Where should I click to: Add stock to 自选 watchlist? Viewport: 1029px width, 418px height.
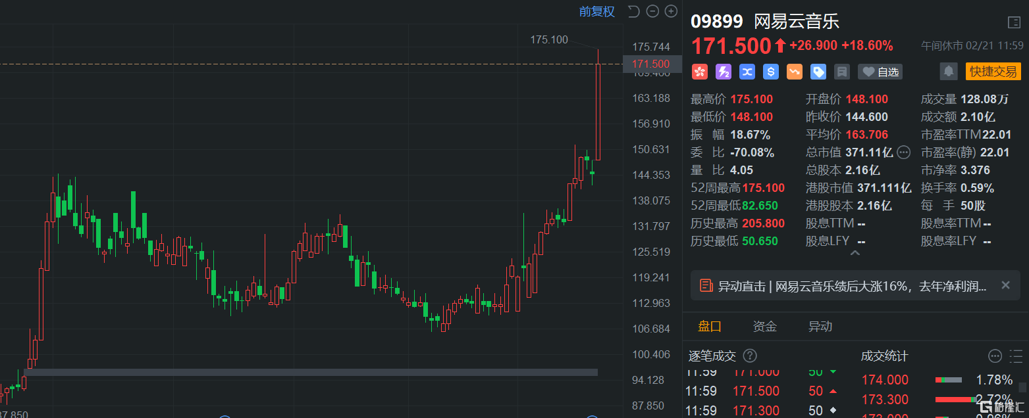tap(880, 72)
